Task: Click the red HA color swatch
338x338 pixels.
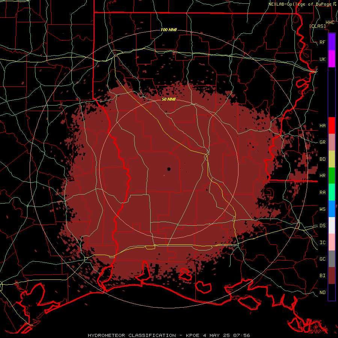Action: point(332,125)
